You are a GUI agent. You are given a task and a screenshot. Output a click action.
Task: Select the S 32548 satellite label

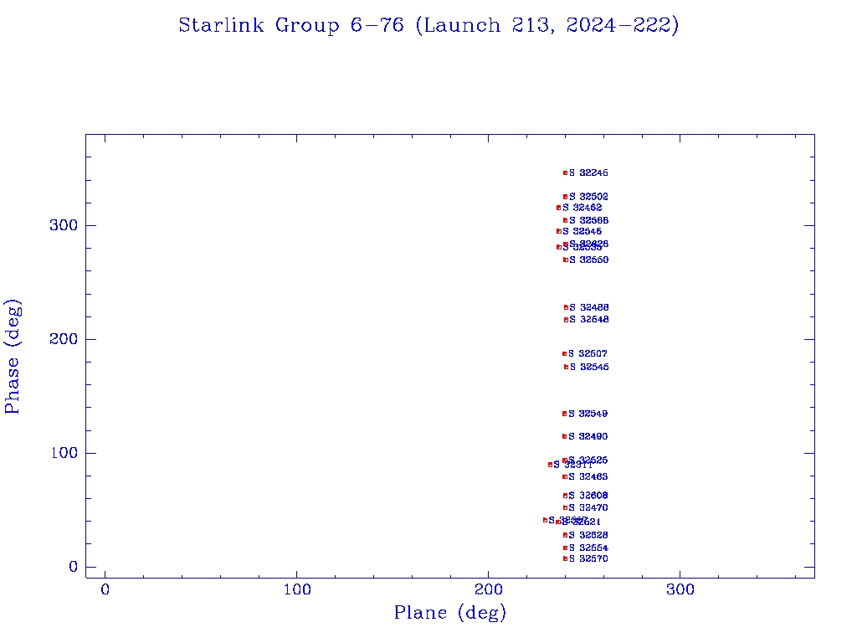pos(588,319)
